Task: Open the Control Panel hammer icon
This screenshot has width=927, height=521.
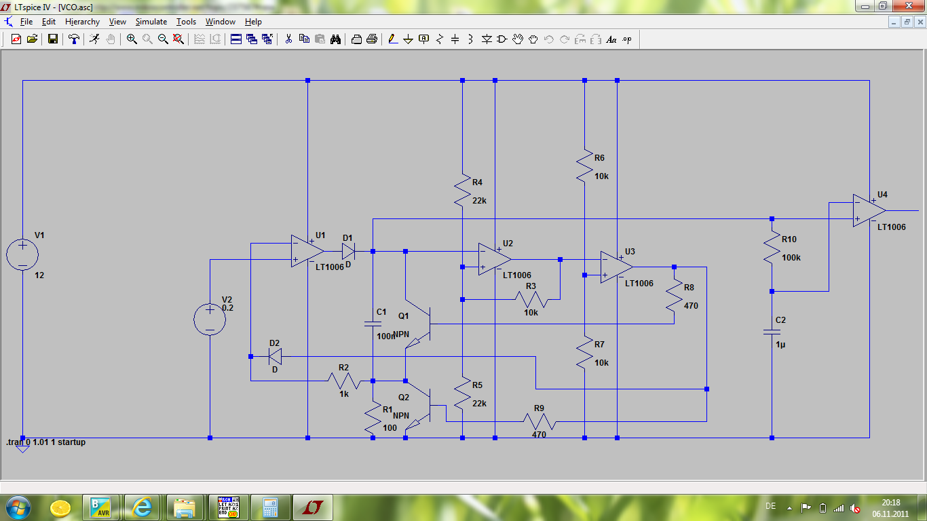Action: coord(74,39)
